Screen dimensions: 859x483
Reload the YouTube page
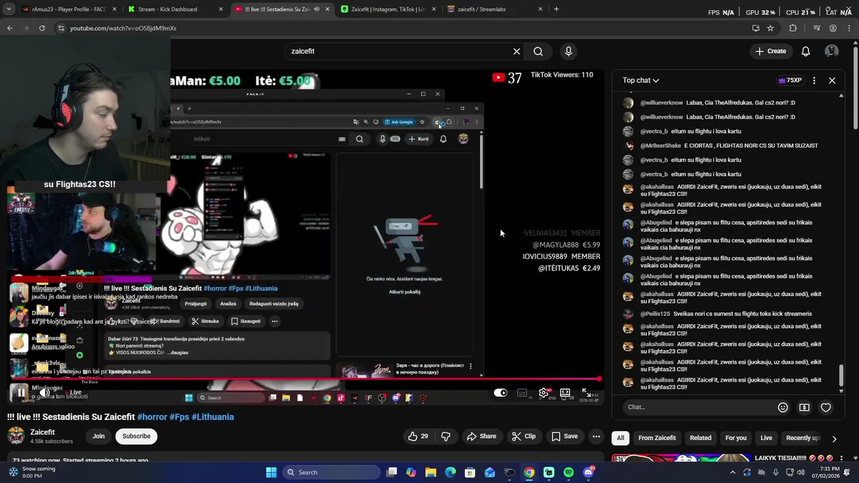tap(42, 28)
